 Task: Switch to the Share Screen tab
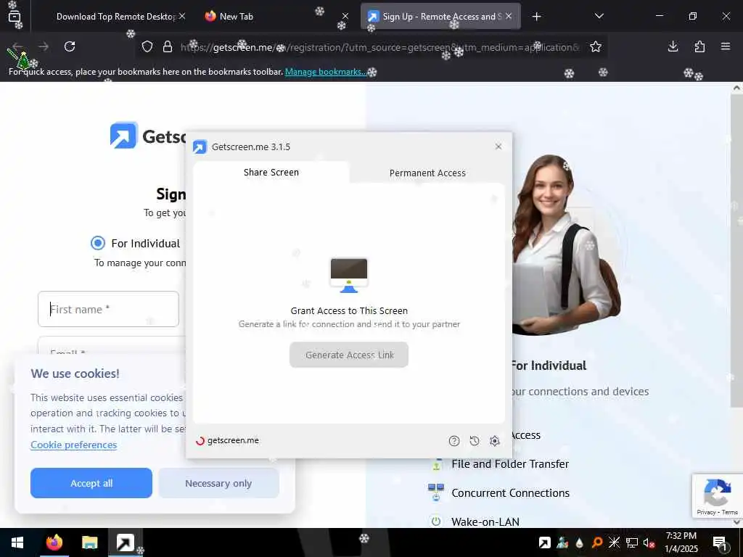(x=271, y=173)
